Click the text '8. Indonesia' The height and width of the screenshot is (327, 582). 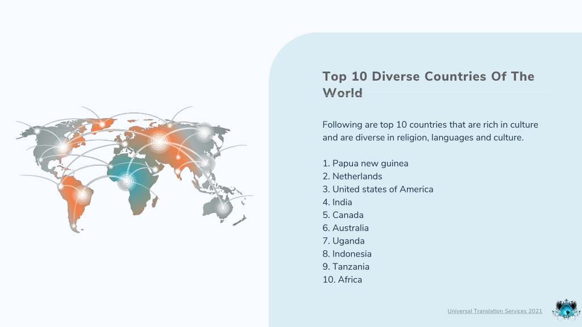347,254
